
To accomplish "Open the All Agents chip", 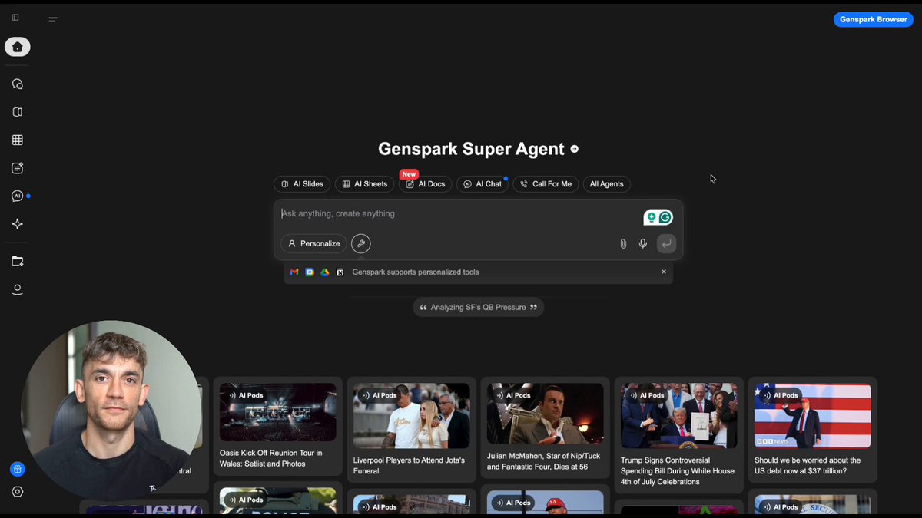I will (x=606, y=184).
